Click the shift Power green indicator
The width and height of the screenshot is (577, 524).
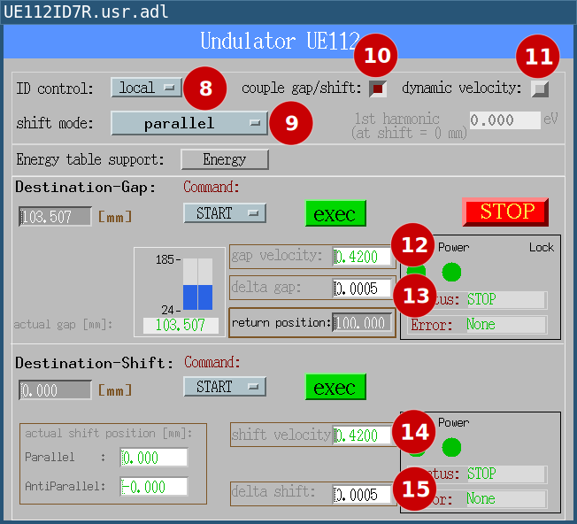click(x=451, y=447)
